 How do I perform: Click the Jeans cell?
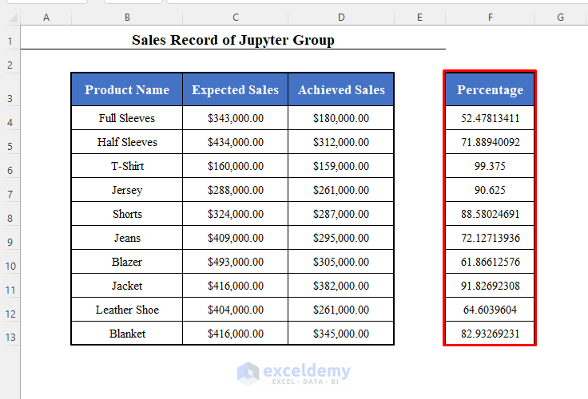click(127, 238)
